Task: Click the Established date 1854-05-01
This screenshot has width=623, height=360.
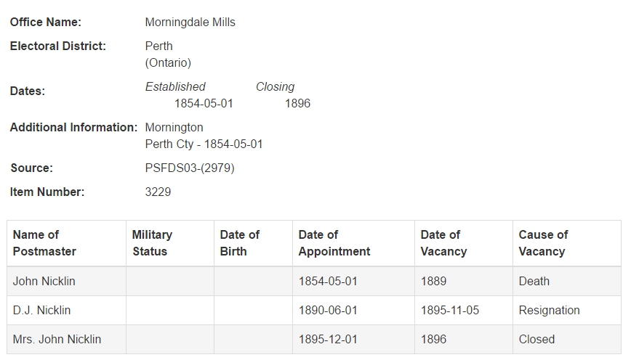Action: click(x=204, y=104)
